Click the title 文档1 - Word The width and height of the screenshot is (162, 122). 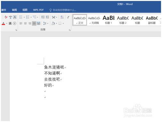(125, 4)
